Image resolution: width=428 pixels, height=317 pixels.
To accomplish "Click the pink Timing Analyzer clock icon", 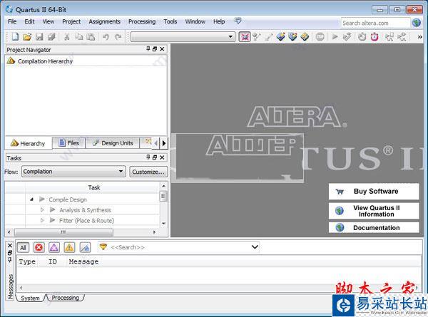I will click(374, 36).
